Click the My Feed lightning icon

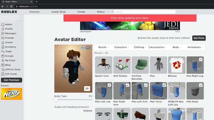(3, 61)
